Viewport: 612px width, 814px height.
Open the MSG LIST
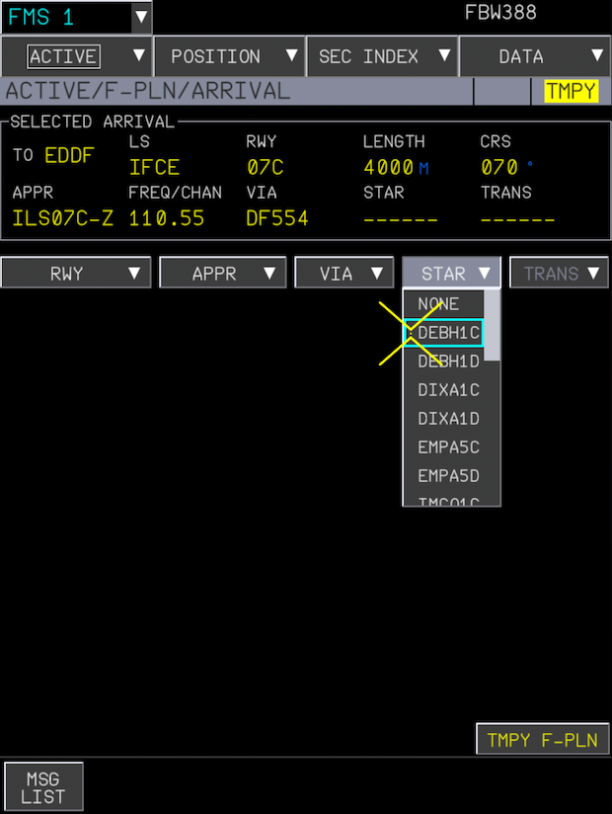pos(44,787)
